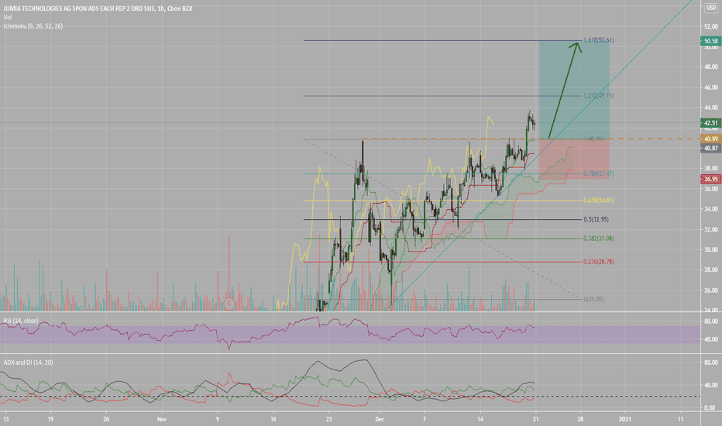Click the 26 date on time axis
Screen dimensions: 722x426
tap(106, 419)
